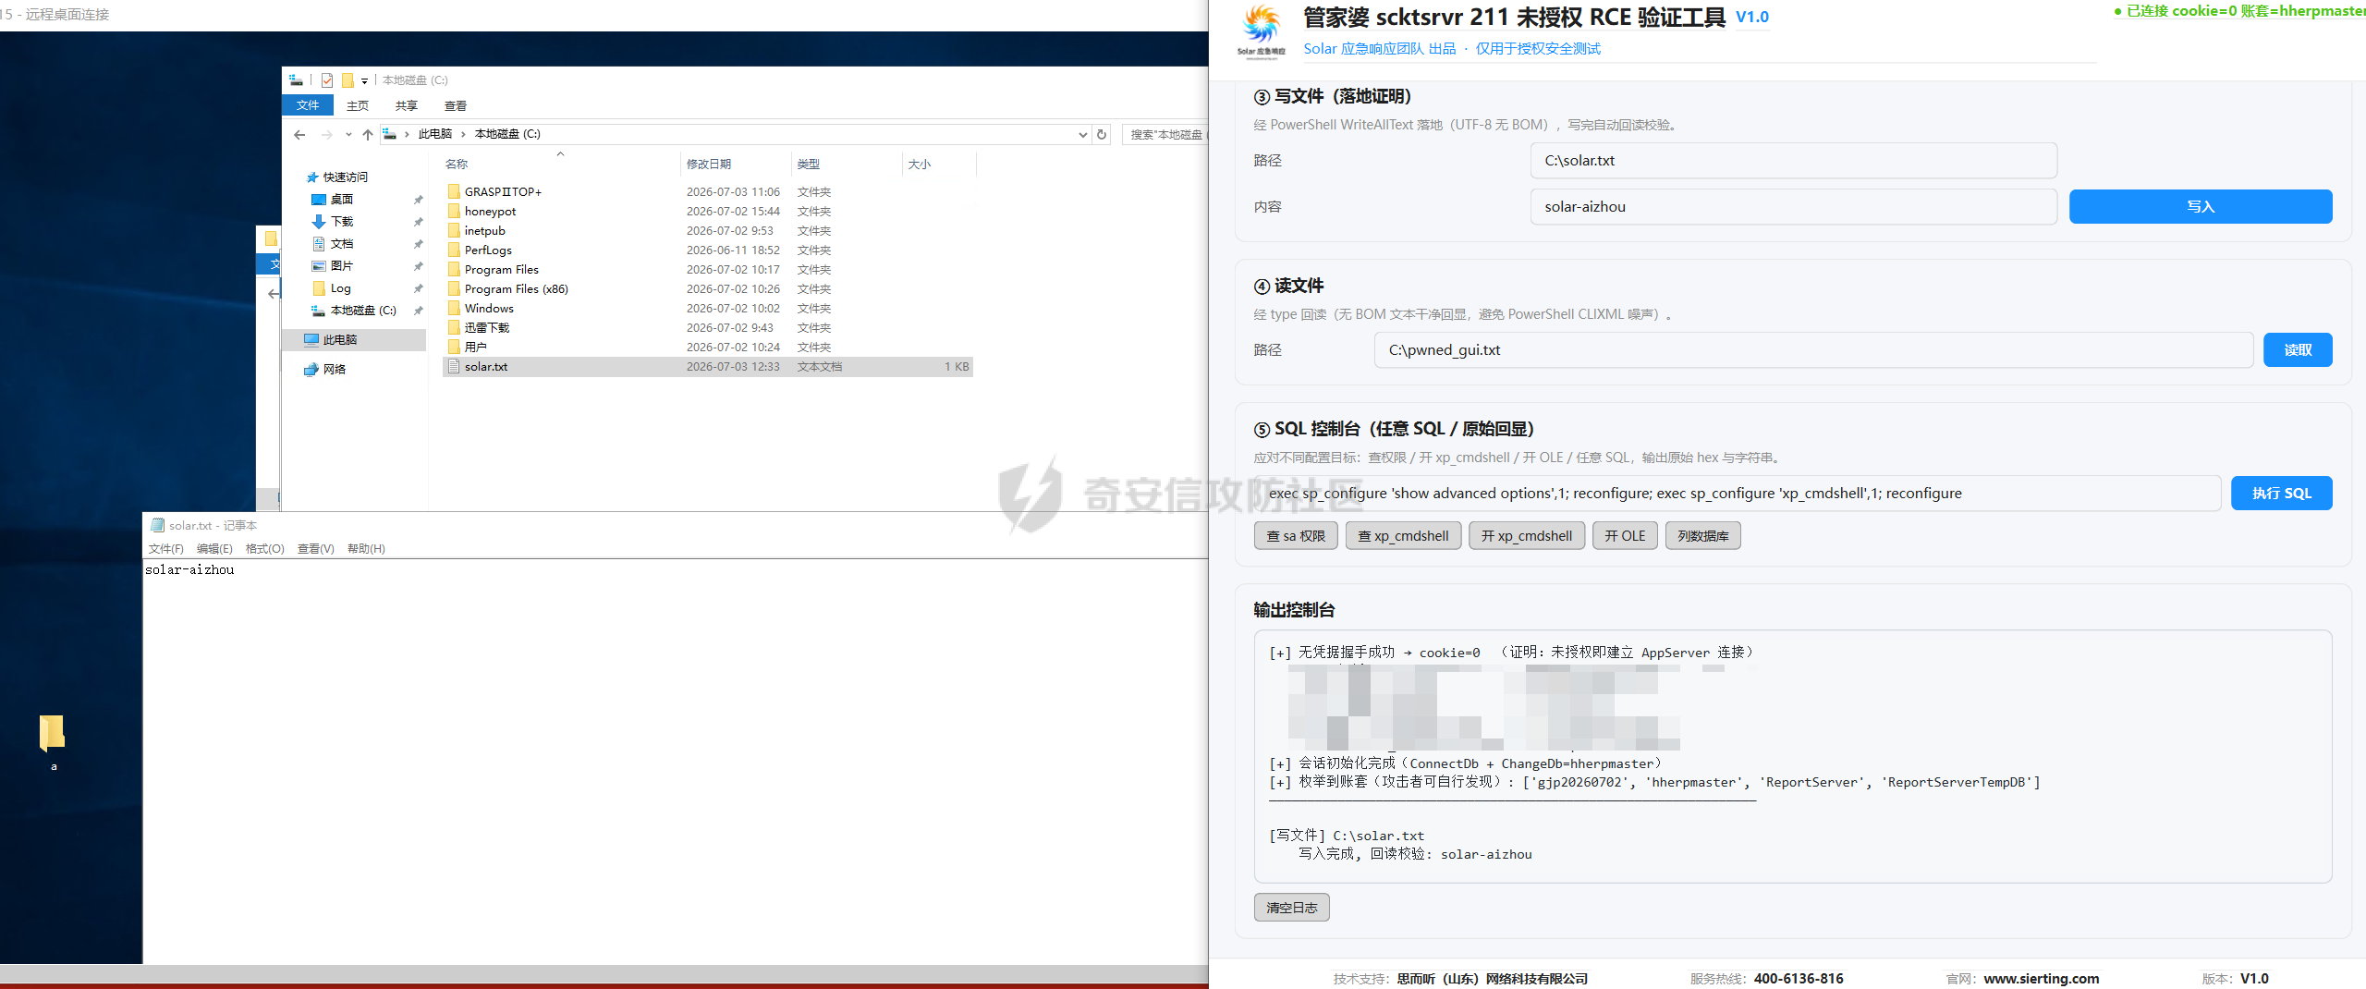Select the 迅雷下载 folder icon
The height and width of the screenshot is (989, 2366).
[x=454, y=327]
